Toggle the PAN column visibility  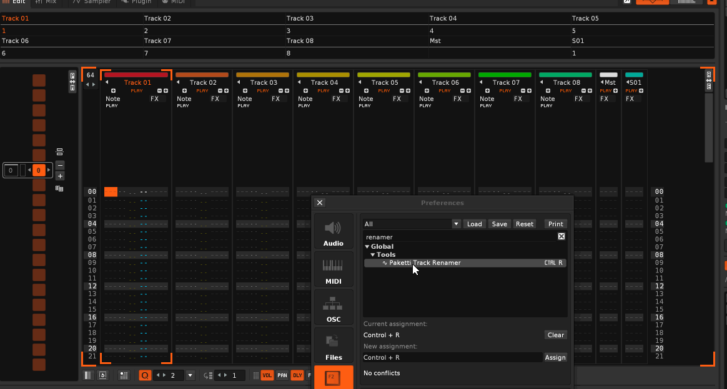click(x=282, y=375)
